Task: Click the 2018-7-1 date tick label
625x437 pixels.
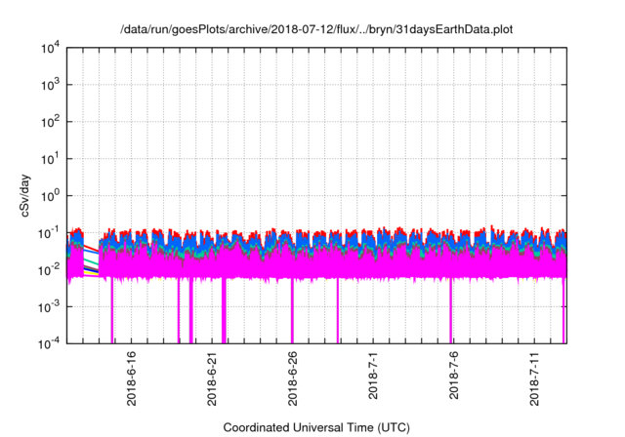Action: point(373,376)
